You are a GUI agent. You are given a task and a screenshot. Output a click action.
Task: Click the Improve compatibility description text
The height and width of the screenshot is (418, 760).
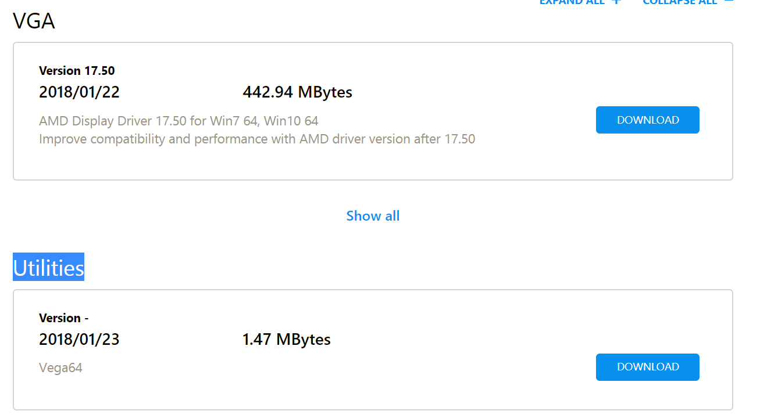[x=256, y=139]
